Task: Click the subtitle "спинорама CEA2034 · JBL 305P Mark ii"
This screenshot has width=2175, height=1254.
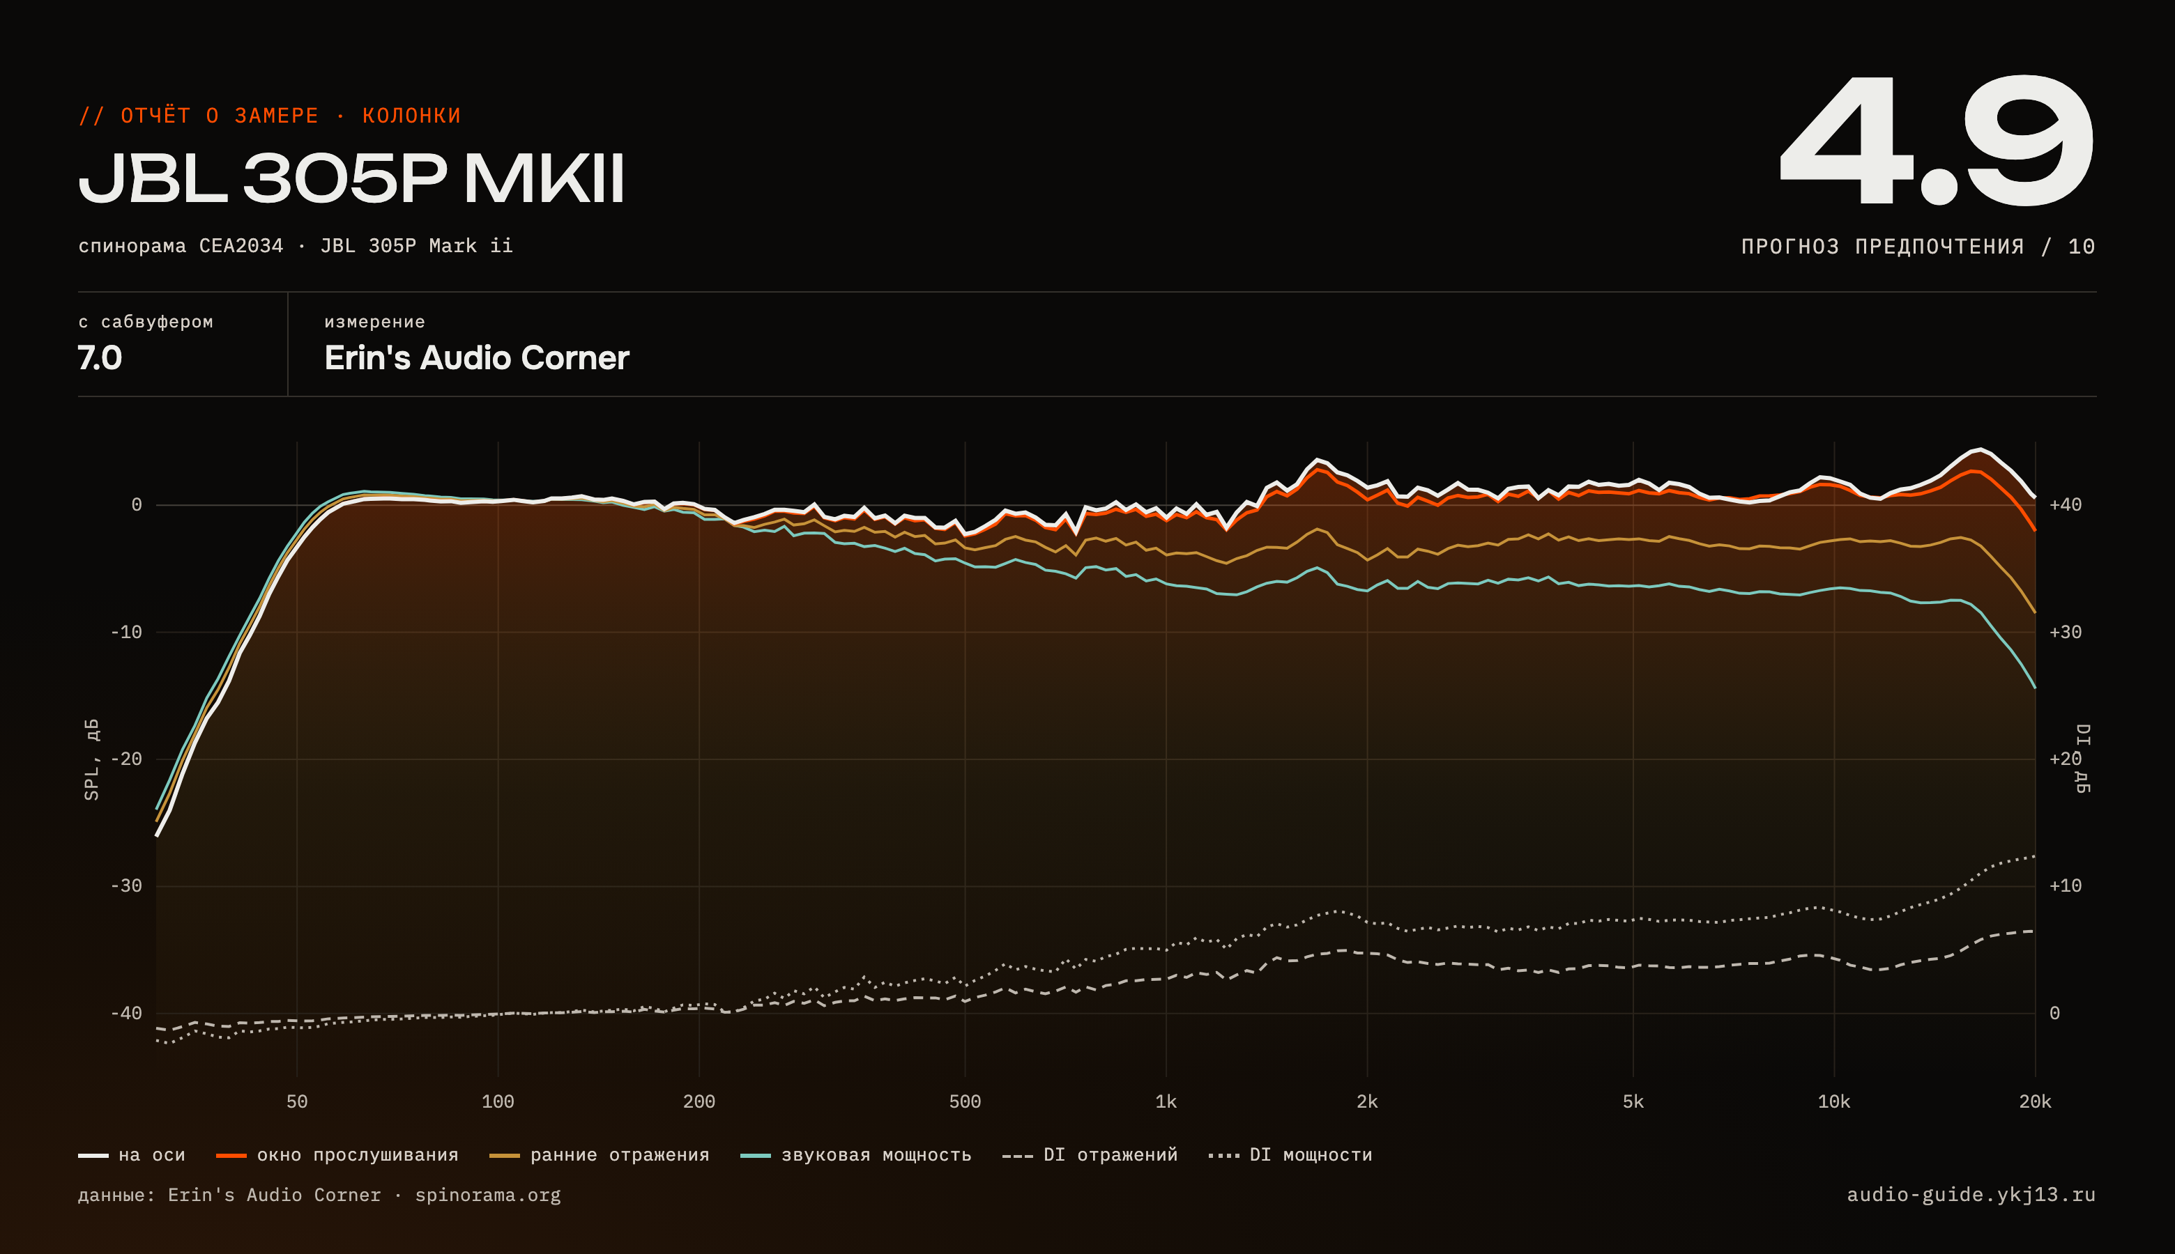Action: pos(296,247)
